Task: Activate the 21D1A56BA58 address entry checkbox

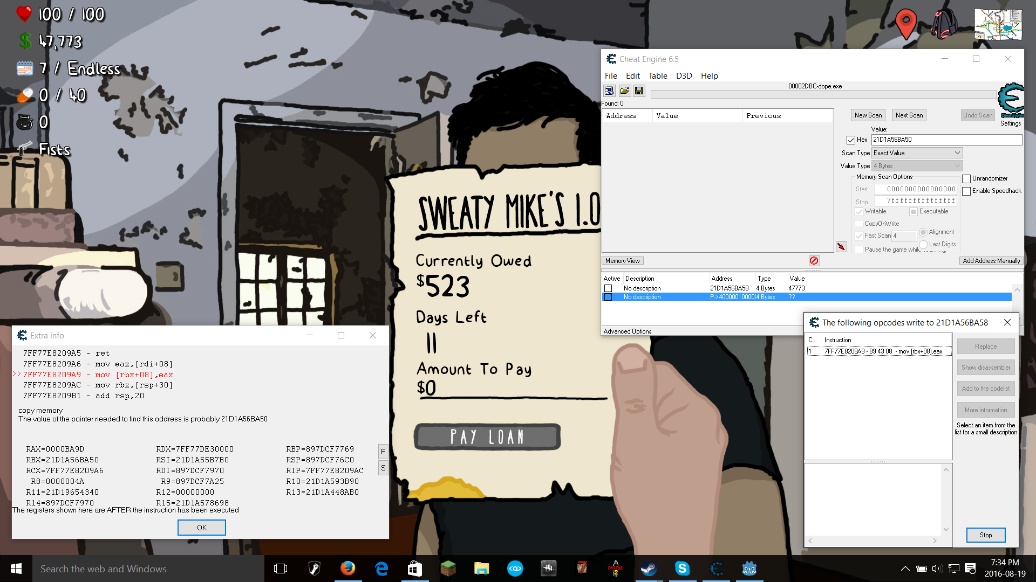Action: (x=608, y=288)
